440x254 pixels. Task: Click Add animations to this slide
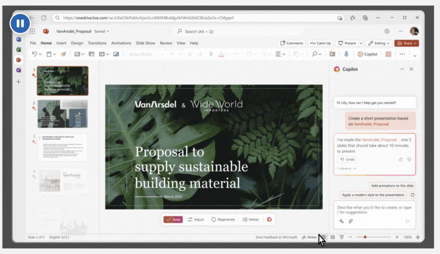392,186
